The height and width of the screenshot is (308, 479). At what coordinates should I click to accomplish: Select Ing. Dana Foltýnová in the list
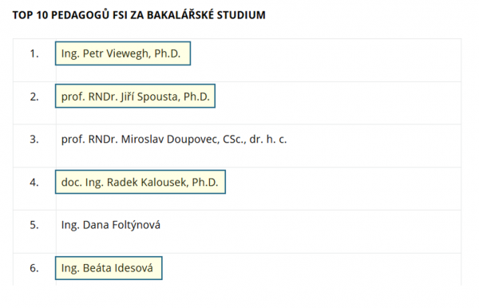click(x=111, y=225)
